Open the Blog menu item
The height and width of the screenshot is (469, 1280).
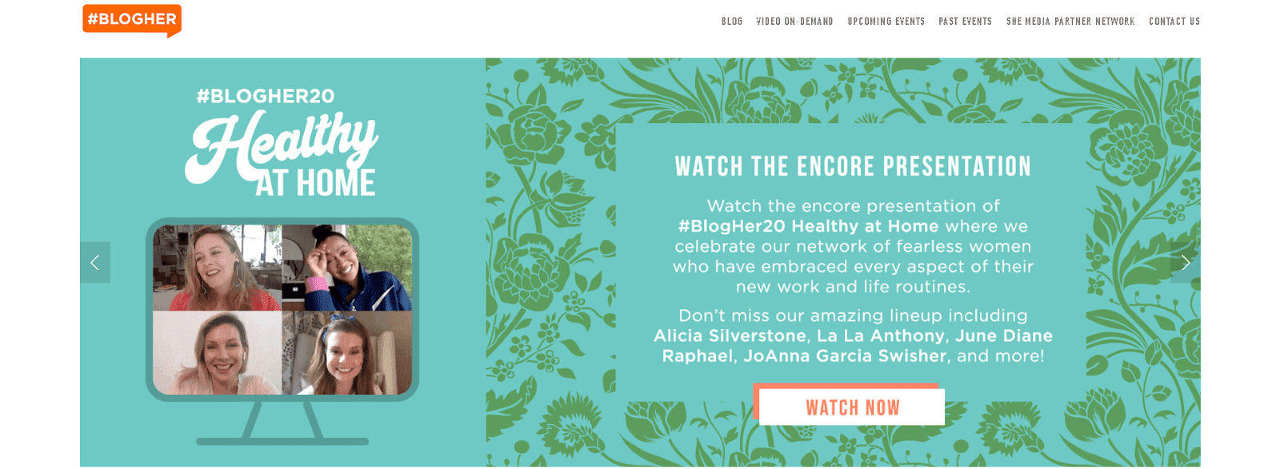point(732,22)
